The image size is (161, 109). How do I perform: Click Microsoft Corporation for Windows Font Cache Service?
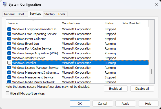[x=76, y=48]
